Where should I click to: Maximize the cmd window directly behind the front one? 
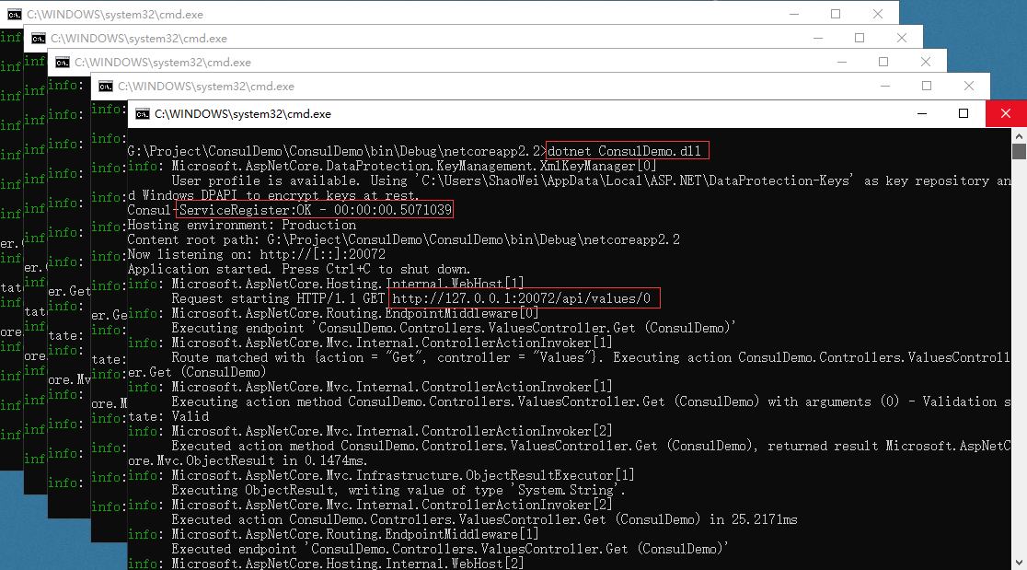[927, 86]
